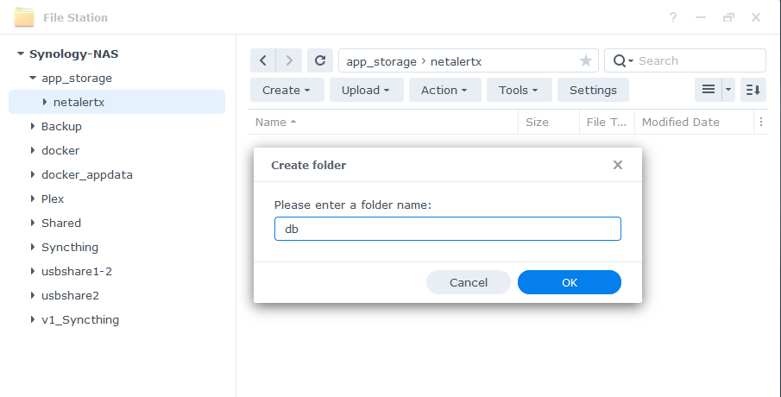Switch to list view mode icon
781x397 pixels.
pos(708,90)
